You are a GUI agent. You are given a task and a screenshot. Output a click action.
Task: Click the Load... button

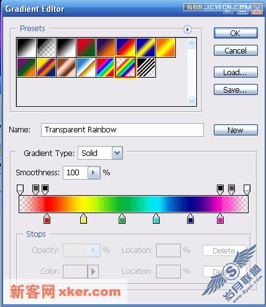tap(236, 72)
